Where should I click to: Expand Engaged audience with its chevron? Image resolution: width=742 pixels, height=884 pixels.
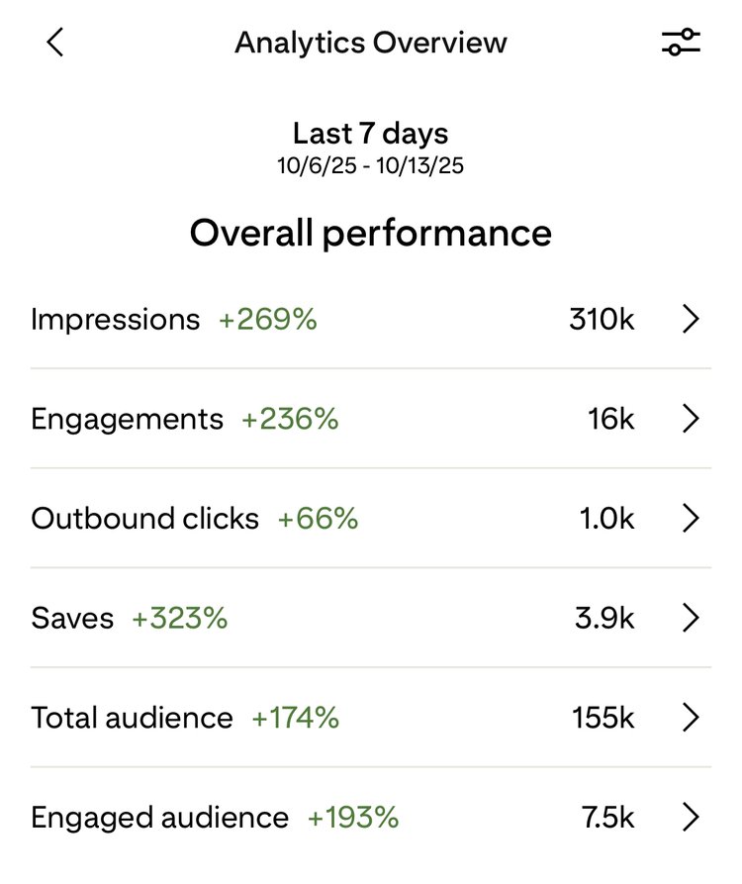[x=691, y=818]
